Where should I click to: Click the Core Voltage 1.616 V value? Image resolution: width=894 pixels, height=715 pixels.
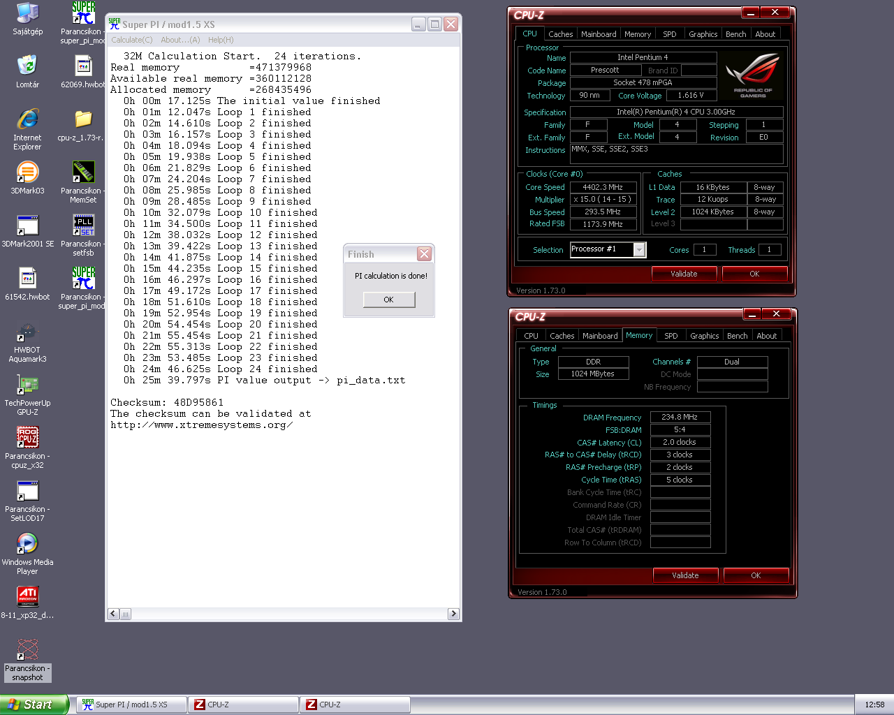click(691, 95)
